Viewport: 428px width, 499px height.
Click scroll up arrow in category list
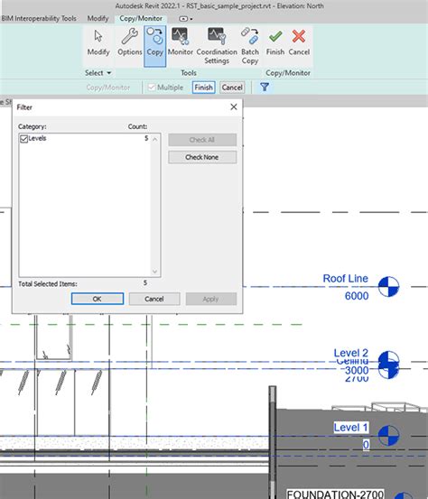tap(154, 139)
